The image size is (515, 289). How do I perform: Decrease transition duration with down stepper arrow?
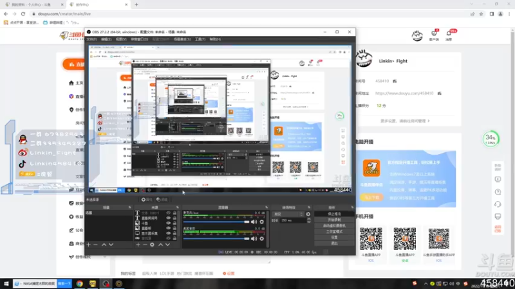click(x=309, y=222)
